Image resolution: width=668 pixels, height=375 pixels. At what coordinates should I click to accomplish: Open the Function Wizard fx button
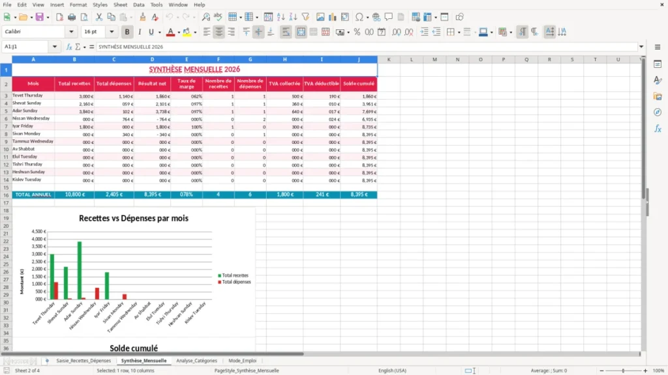69,47
